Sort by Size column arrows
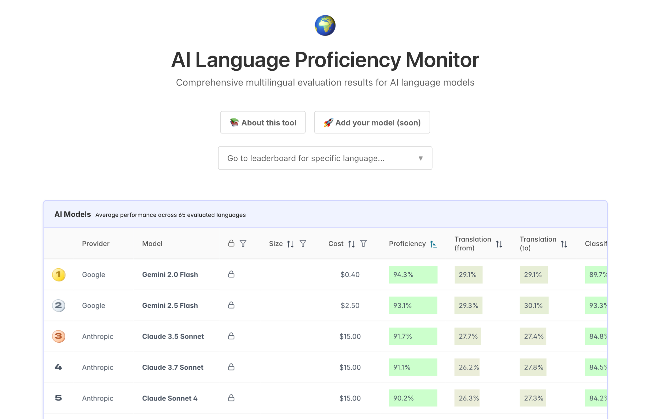Viewport: 648px width, 419px height. 290,244
